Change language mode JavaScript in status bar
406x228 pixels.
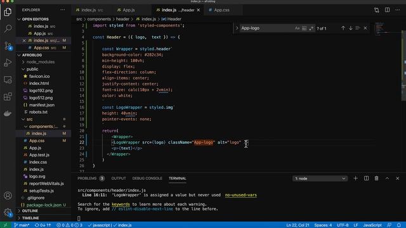(x=372, y=225)
